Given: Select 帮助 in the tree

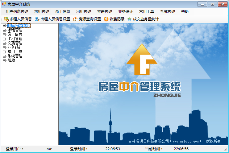Looking at the screenshot, I should pos(11,60).
